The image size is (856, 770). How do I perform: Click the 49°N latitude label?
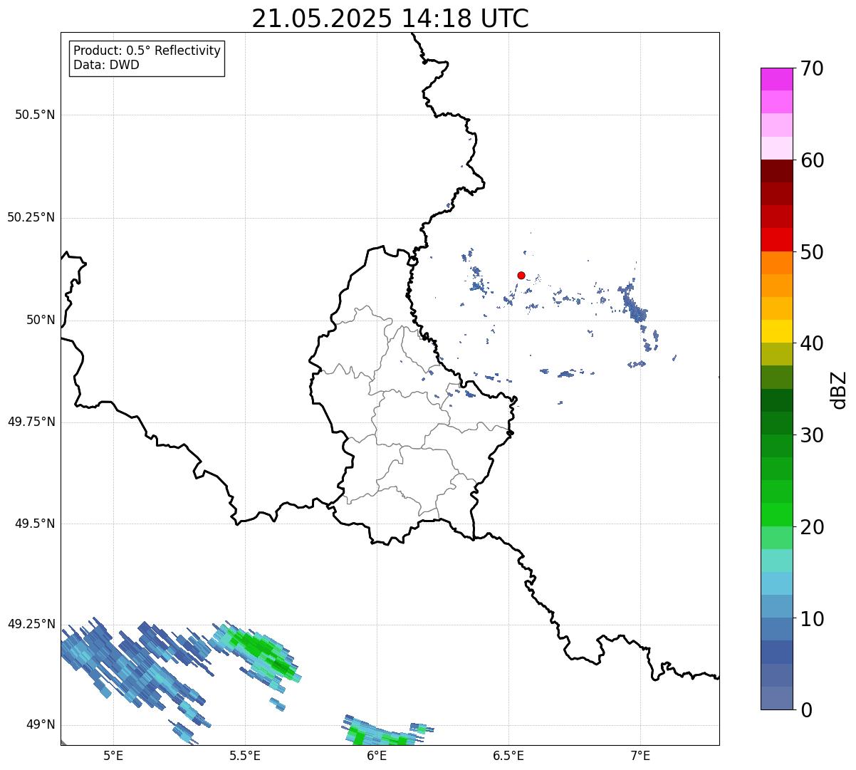point(41,725)
